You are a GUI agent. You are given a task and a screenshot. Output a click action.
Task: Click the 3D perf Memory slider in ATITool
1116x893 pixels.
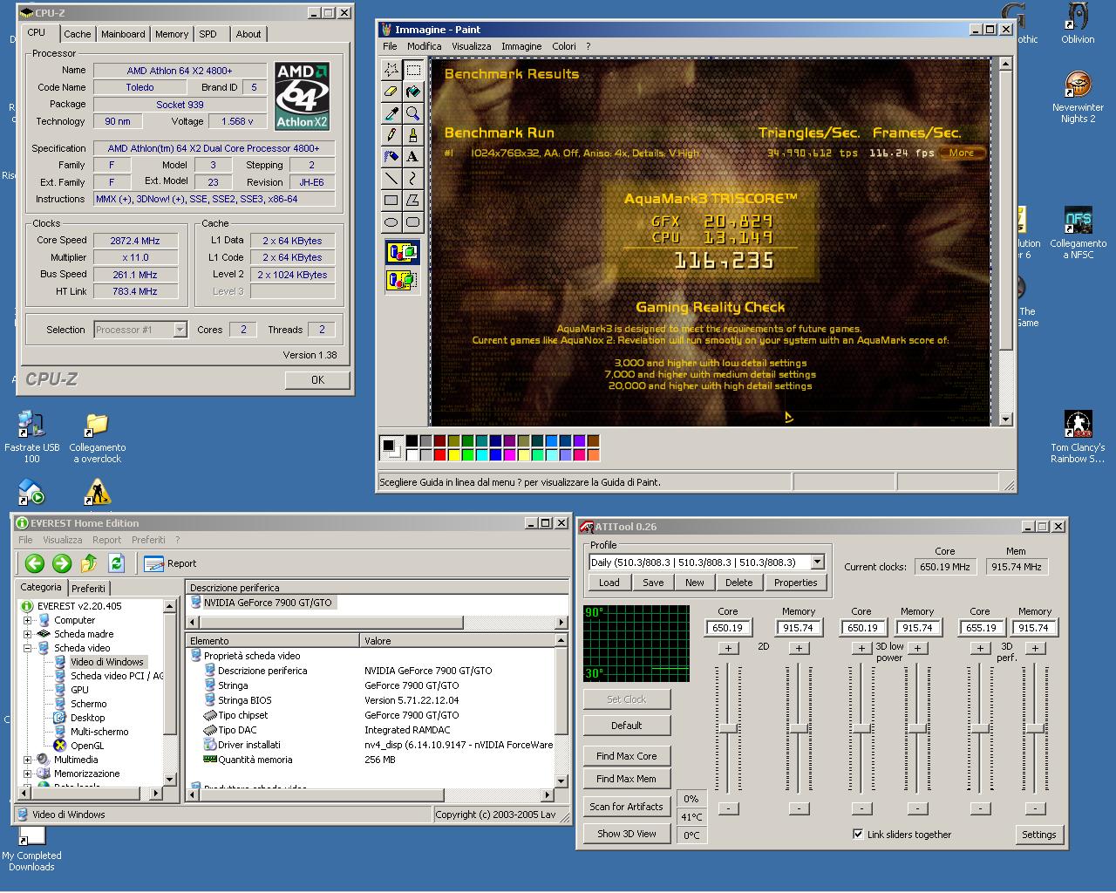(x=1035, y=728)
